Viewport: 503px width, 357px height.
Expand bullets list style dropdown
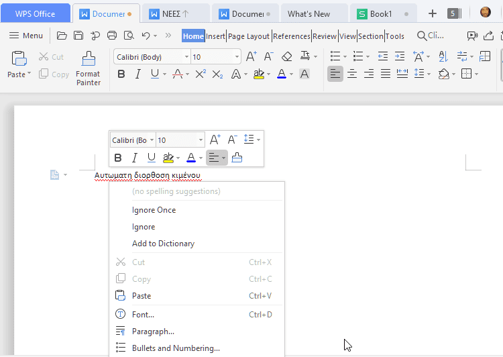tap(345, 57)
